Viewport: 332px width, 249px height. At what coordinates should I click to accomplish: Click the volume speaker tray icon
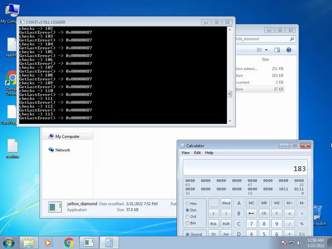click(x=299, y=243)
